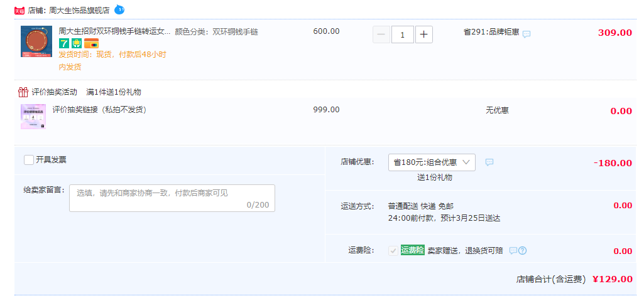This screenshot has height=296, width=644.
Task: Increase quantity with the plus button
Action: click(424, 35)
